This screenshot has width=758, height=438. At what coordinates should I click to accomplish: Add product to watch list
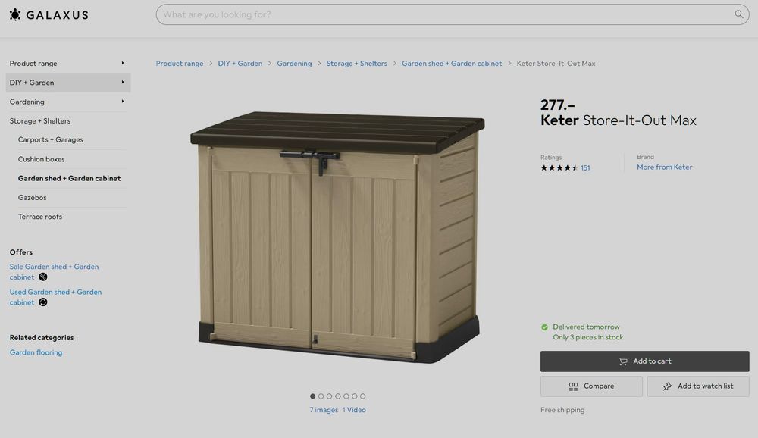pos(698,386)
